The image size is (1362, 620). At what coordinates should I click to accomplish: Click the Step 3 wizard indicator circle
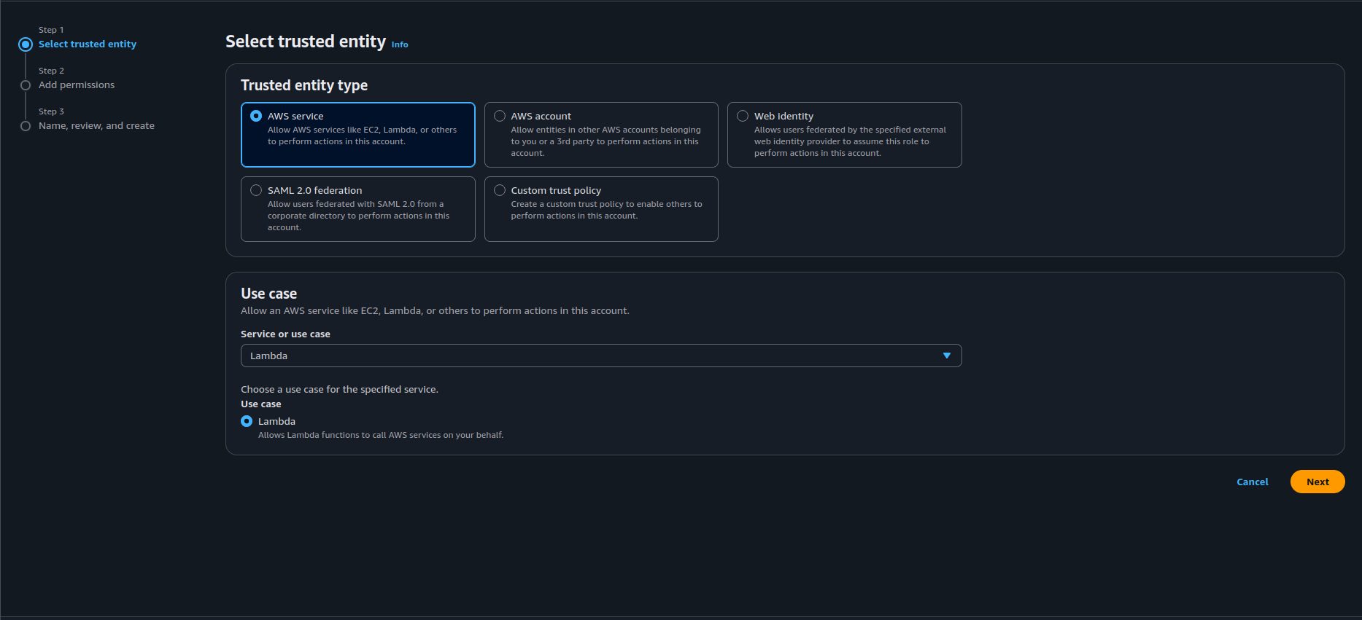point(26,126)
